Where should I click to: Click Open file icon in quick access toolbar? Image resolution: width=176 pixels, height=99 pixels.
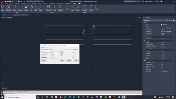8,1
